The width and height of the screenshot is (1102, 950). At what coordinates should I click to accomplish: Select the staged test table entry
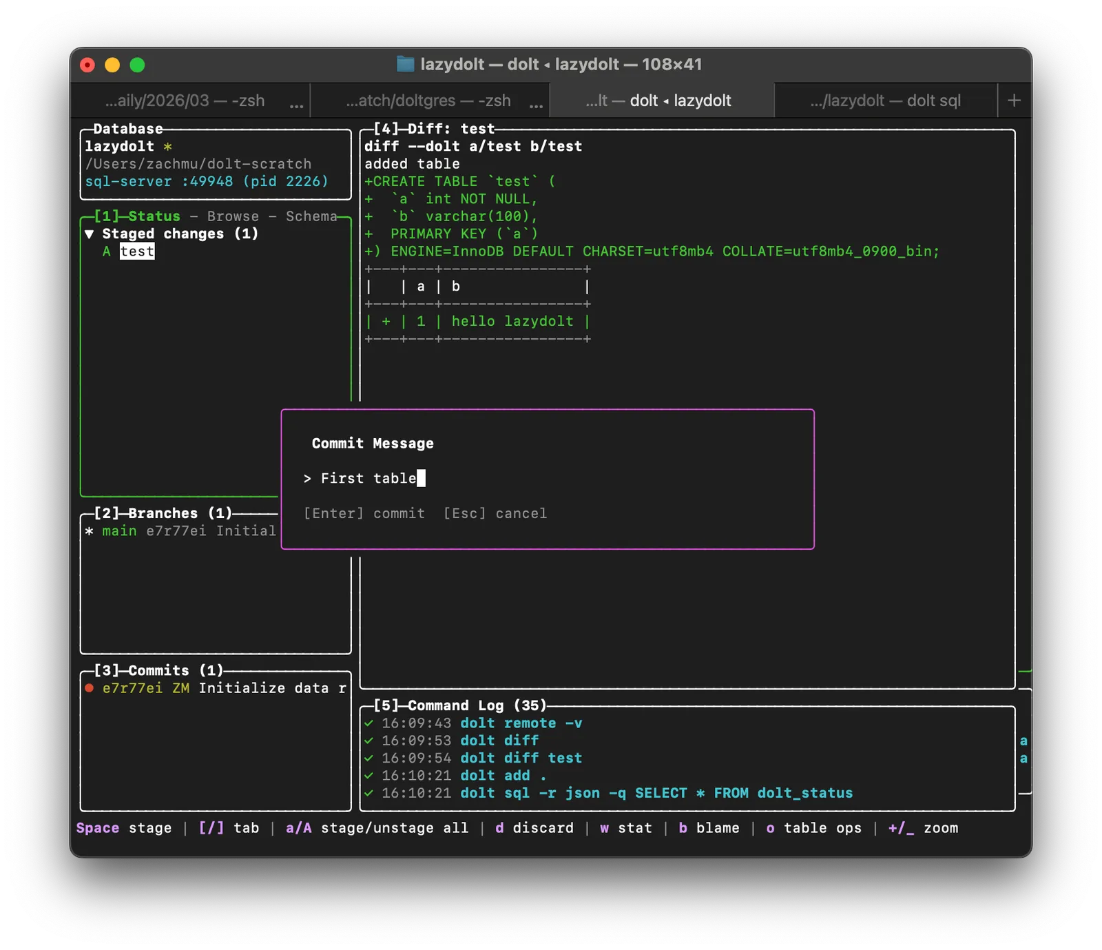[137, 251]
